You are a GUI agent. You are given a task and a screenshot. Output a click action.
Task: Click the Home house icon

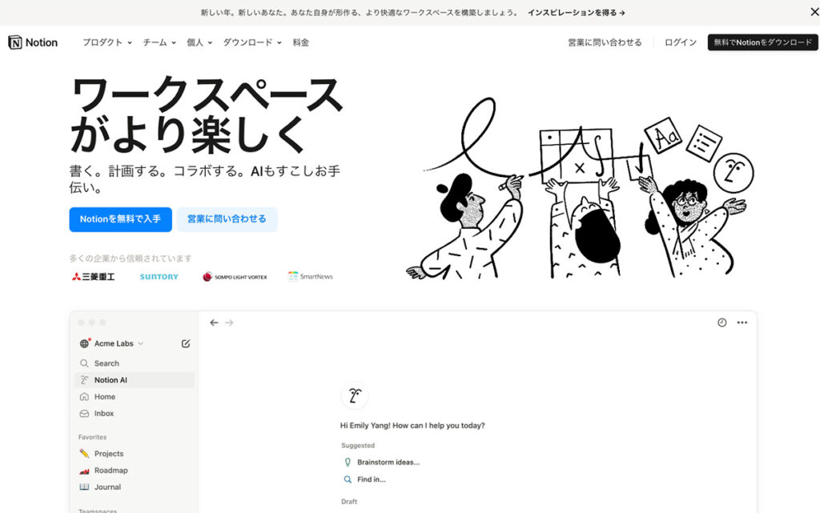click(84, 396)
